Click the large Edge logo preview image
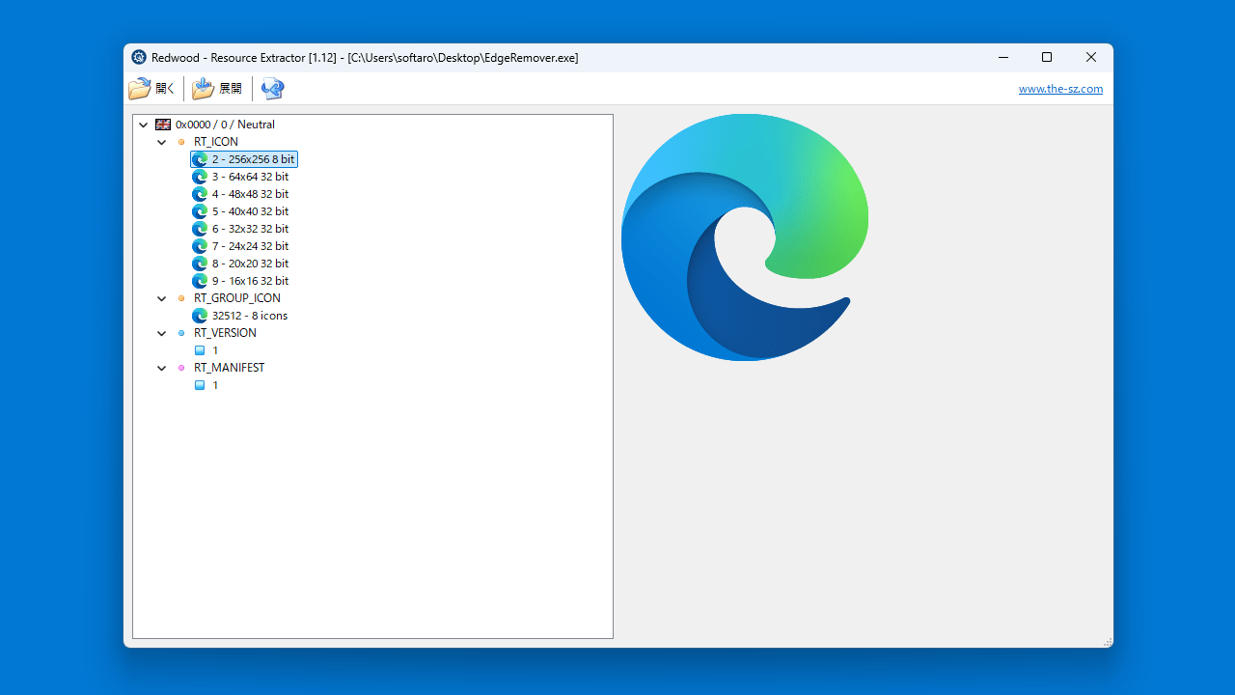The height and width of the screenshot is (695, 1235). point(745,237)
